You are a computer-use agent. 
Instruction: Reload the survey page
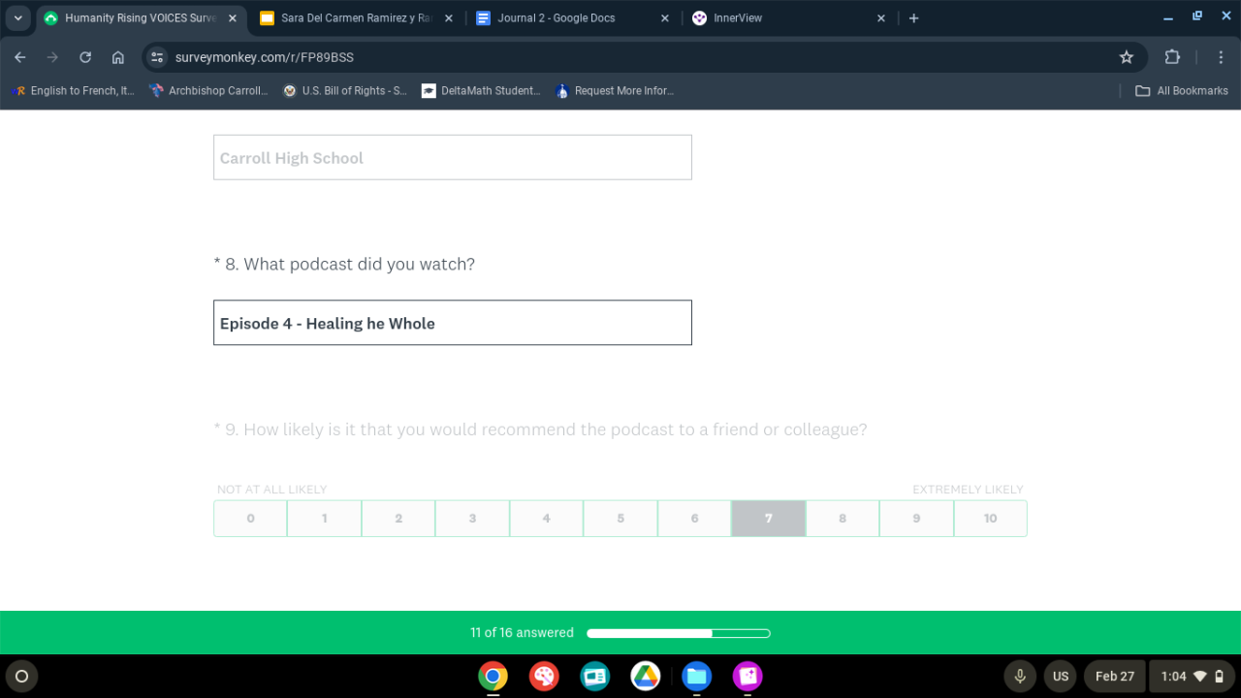pyautogui.click(x=85, y=57)
